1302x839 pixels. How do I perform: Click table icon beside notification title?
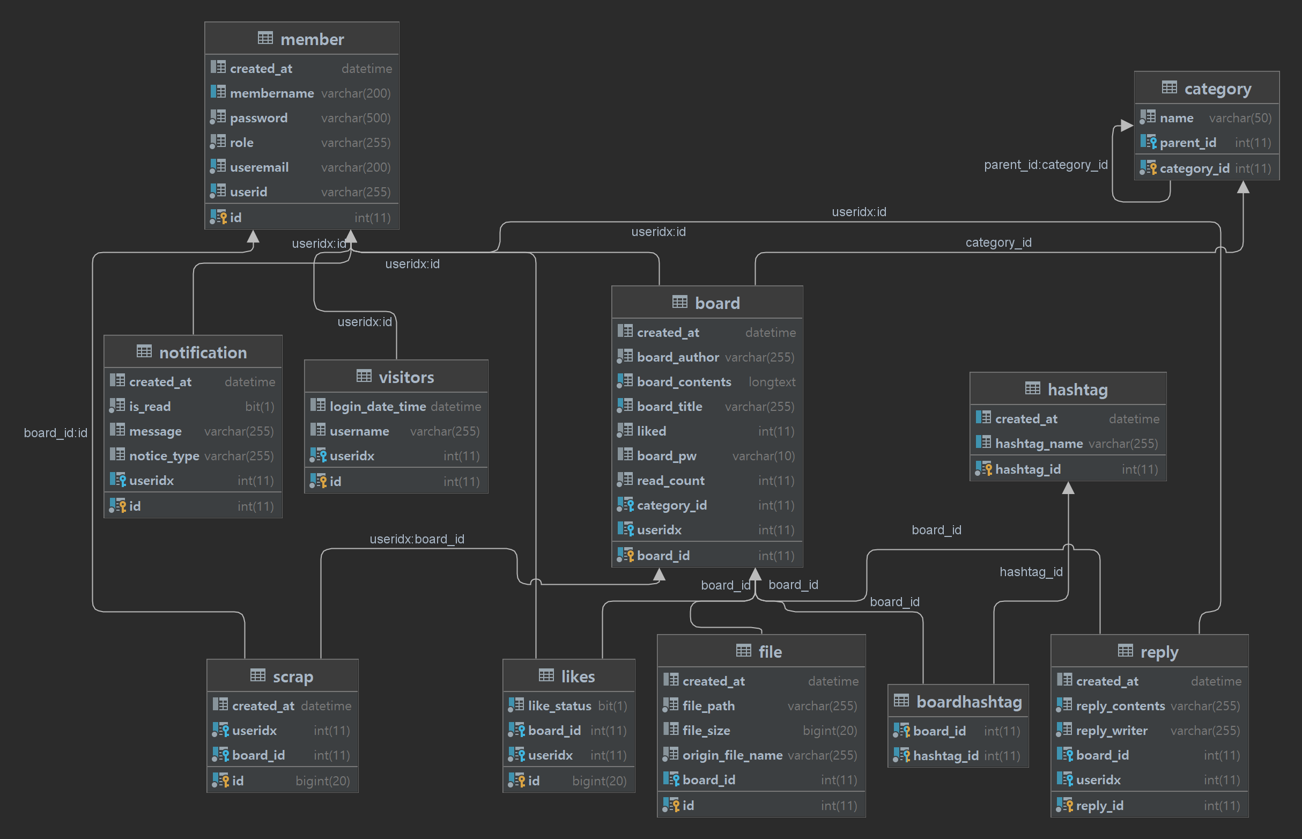[144, 351]
